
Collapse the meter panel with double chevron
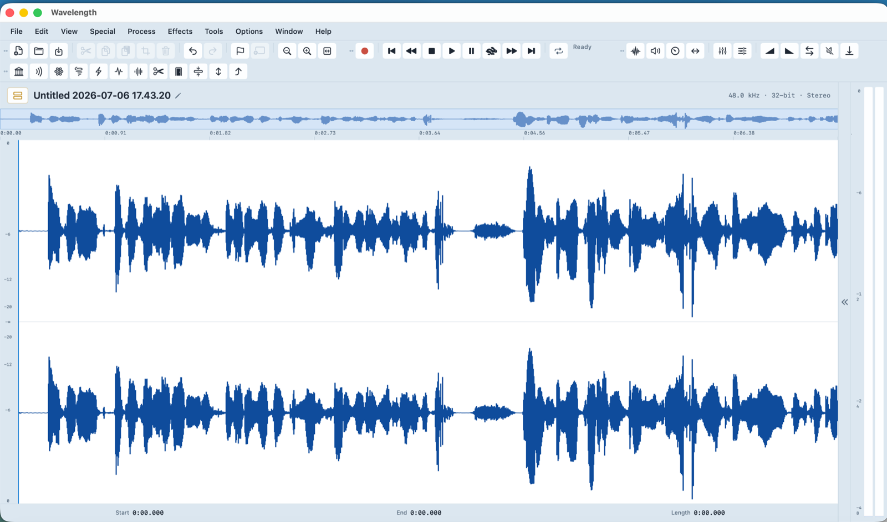coord(845,302)
